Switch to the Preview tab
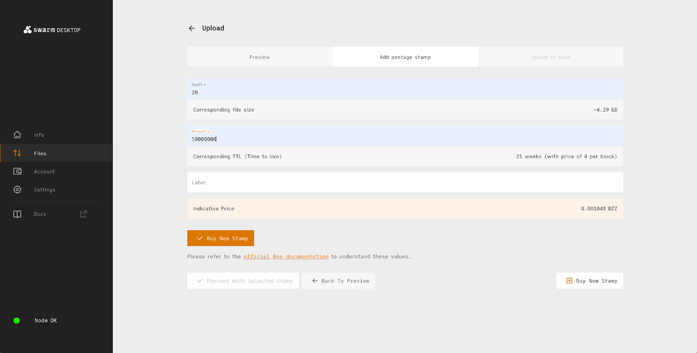 click(260, 57)
